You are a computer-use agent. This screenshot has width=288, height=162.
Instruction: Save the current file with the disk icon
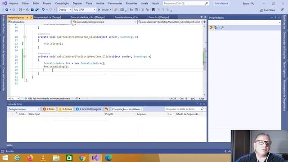[x=32, y=10]
